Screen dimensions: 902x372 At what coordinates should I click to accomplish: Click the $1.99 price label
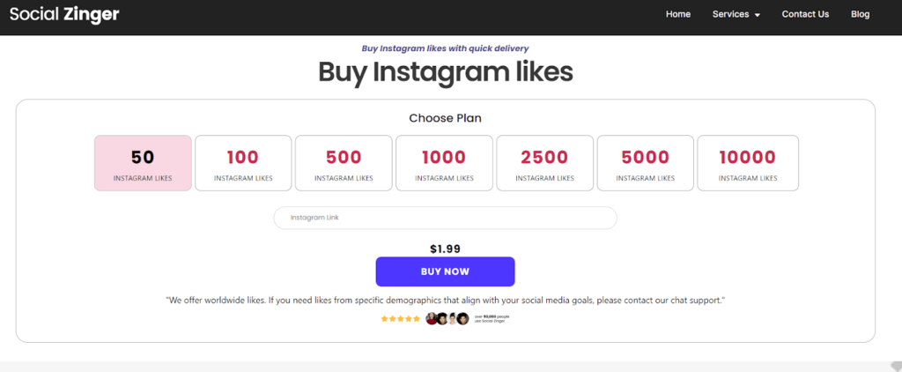[445, 249]
